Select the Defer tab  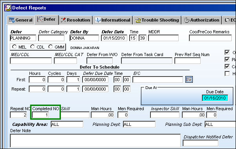point(46,20)
